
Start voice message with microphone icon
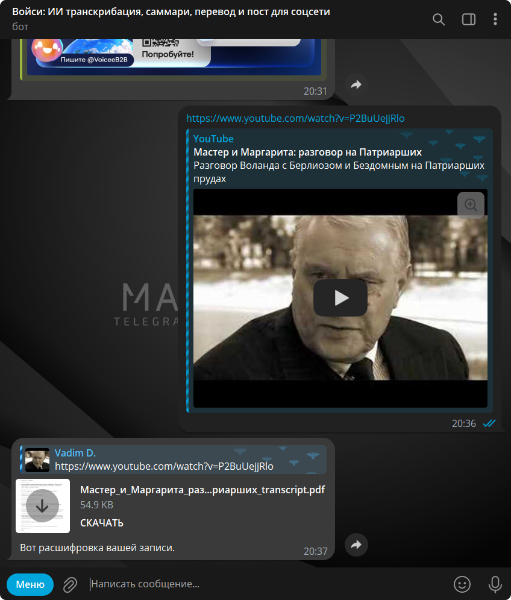point(495,584)
